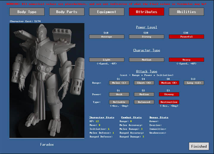Click the (+Speed, -HP) note
This screenshot has height=154, width=214.
(107, 63)
